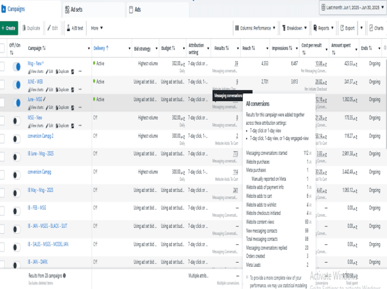
Task: Click Duplicate under MSG - New campaign
Action: (x=62, y=125)
